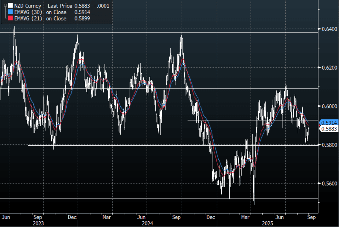Click the red EMAVG (21) color swatch

click(10, 19)
